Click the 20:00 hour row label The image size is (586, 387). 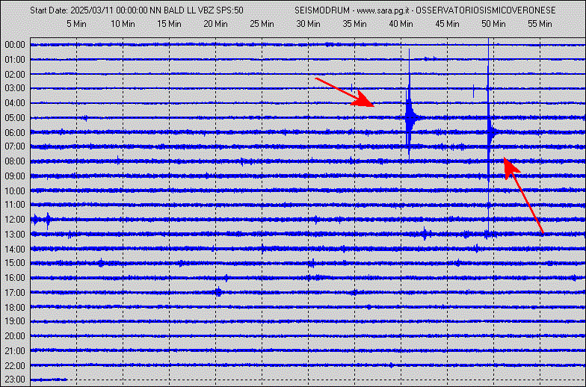click(x=15, y=336)
